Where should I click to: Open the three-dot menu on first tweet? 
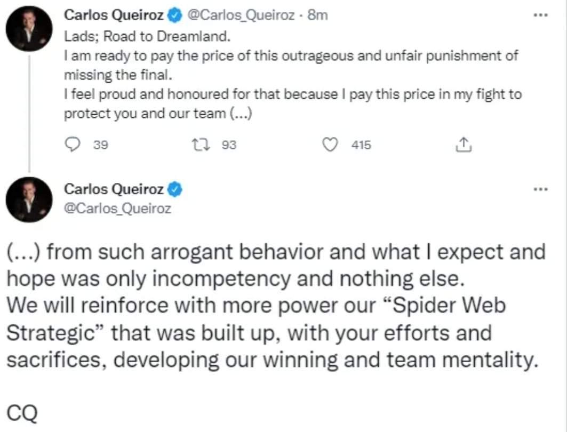coord(541,15)
